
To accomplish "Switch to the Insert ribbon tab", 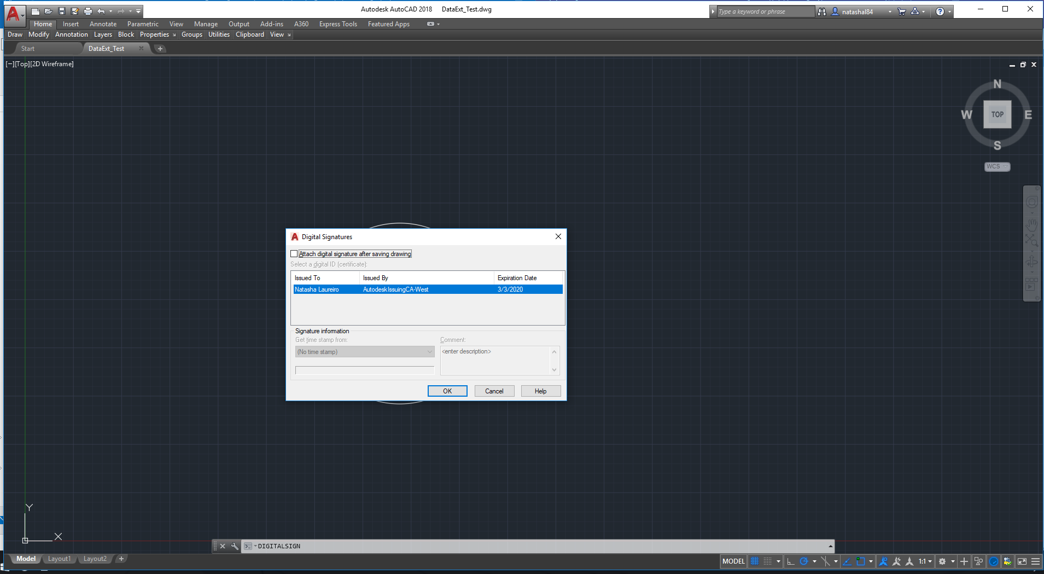I will pos(71,24).
